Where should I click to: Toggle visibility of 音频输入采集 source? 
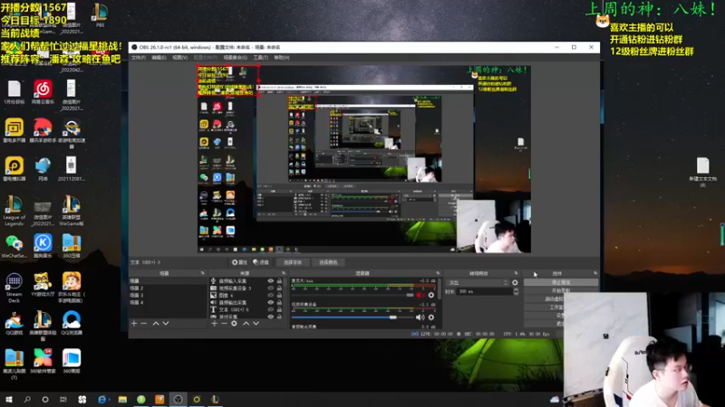[270, 280]
